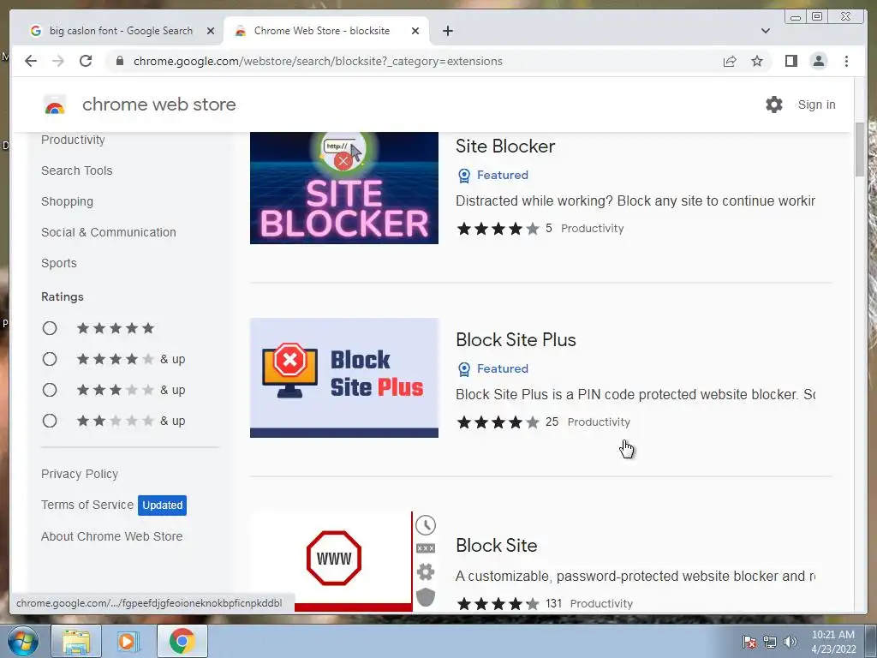Filter by Sports category
This screenshot has height=658, width=877.
59,263
